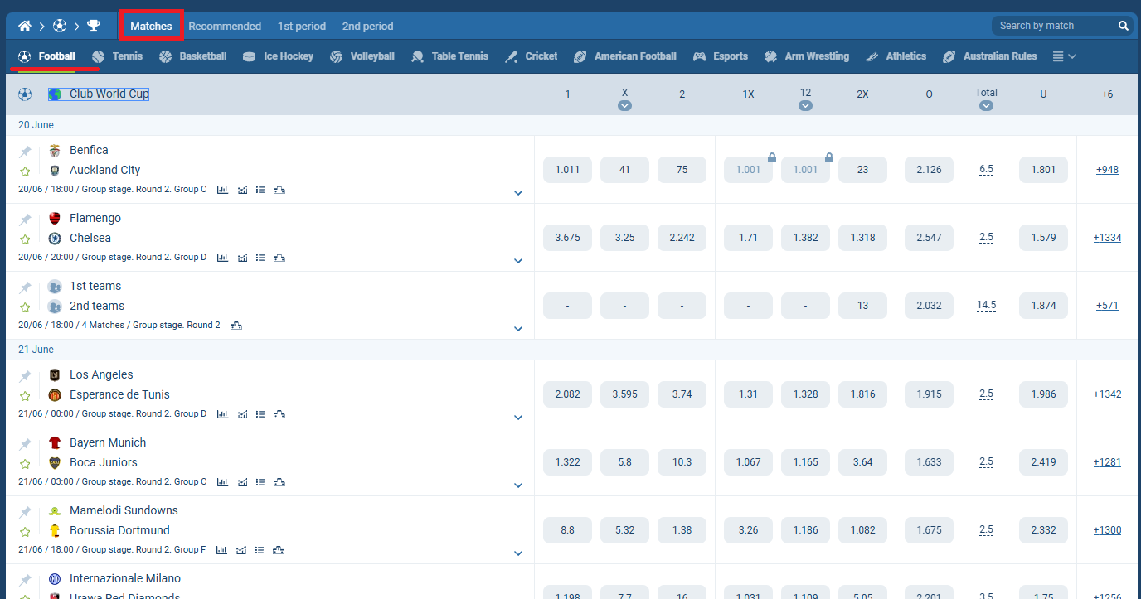This screenshot has width=1141, height=599.
Task: Click soccer ball icon in Club World Cup header
Action: [x=25, y=94]
